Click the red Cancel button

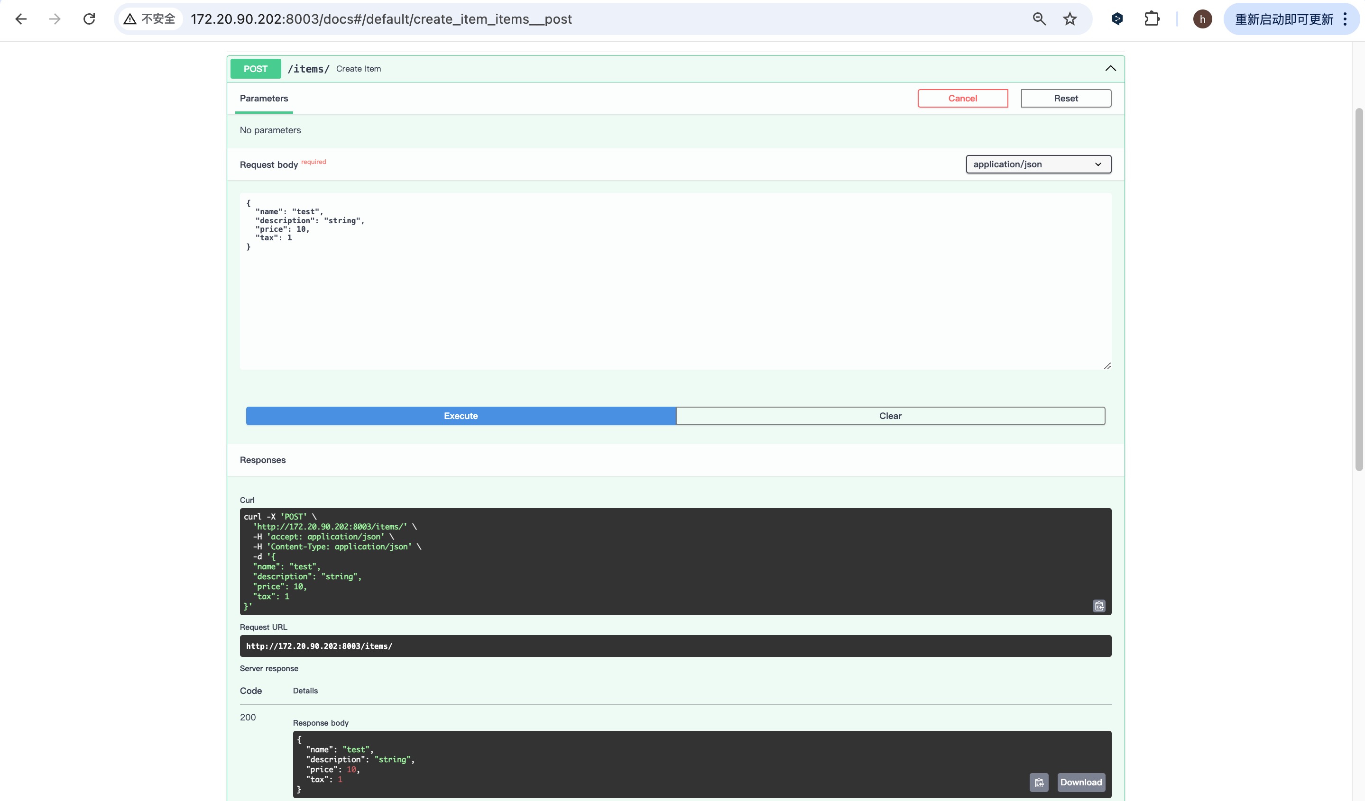[962, 99]
